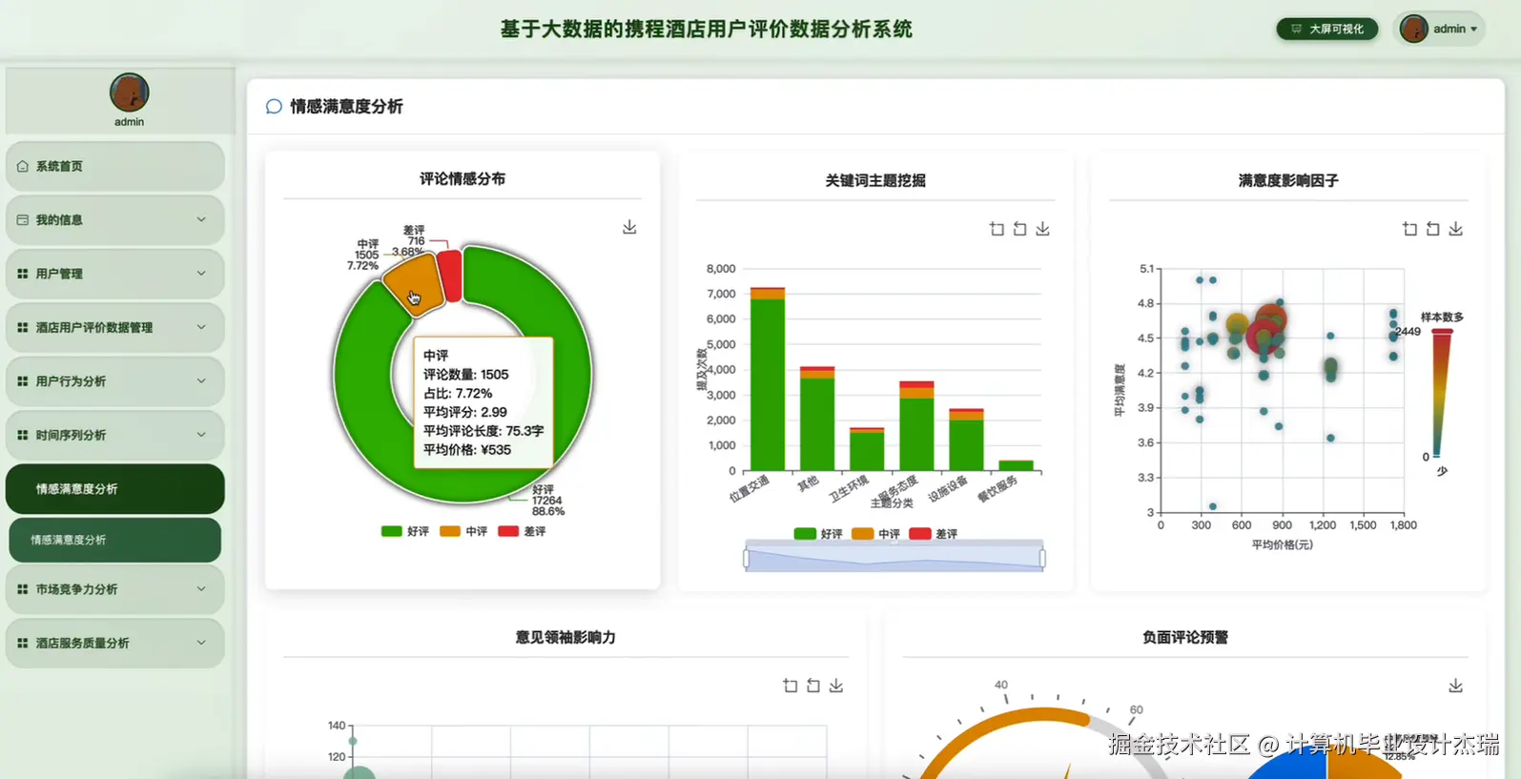Download the 评论情感分布 pie chart image
Image resolution: width=1521 pixels, height=779 pixels.
(629, 227)
